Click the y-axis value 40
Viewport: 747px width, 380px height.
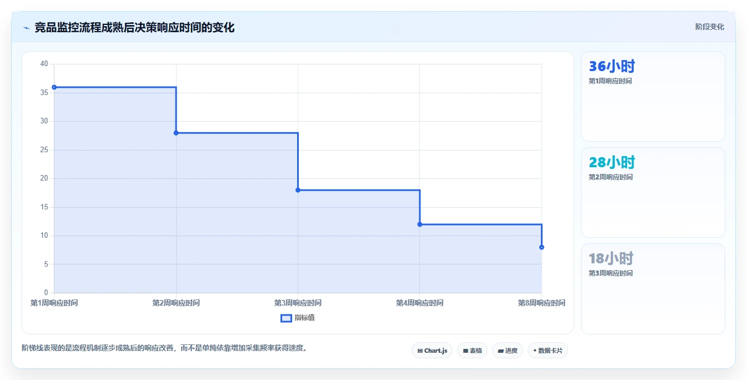pos(44,64)
